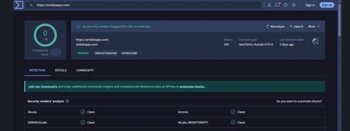Click content type text/html; charset=UTF-8
This screenshot has height=131, width=350.
tap(256, 44)
